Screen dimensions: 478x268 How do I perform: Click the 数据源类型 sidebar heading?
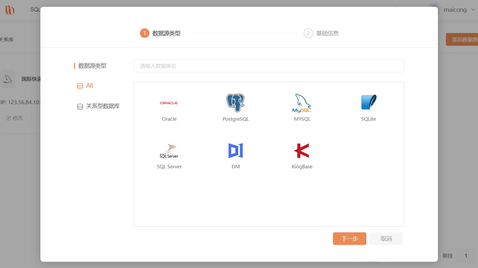[x=92, y=66]
